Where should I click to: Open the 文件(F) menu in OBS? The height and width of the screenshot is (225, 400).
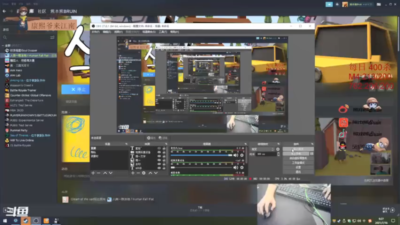(95, 32)
